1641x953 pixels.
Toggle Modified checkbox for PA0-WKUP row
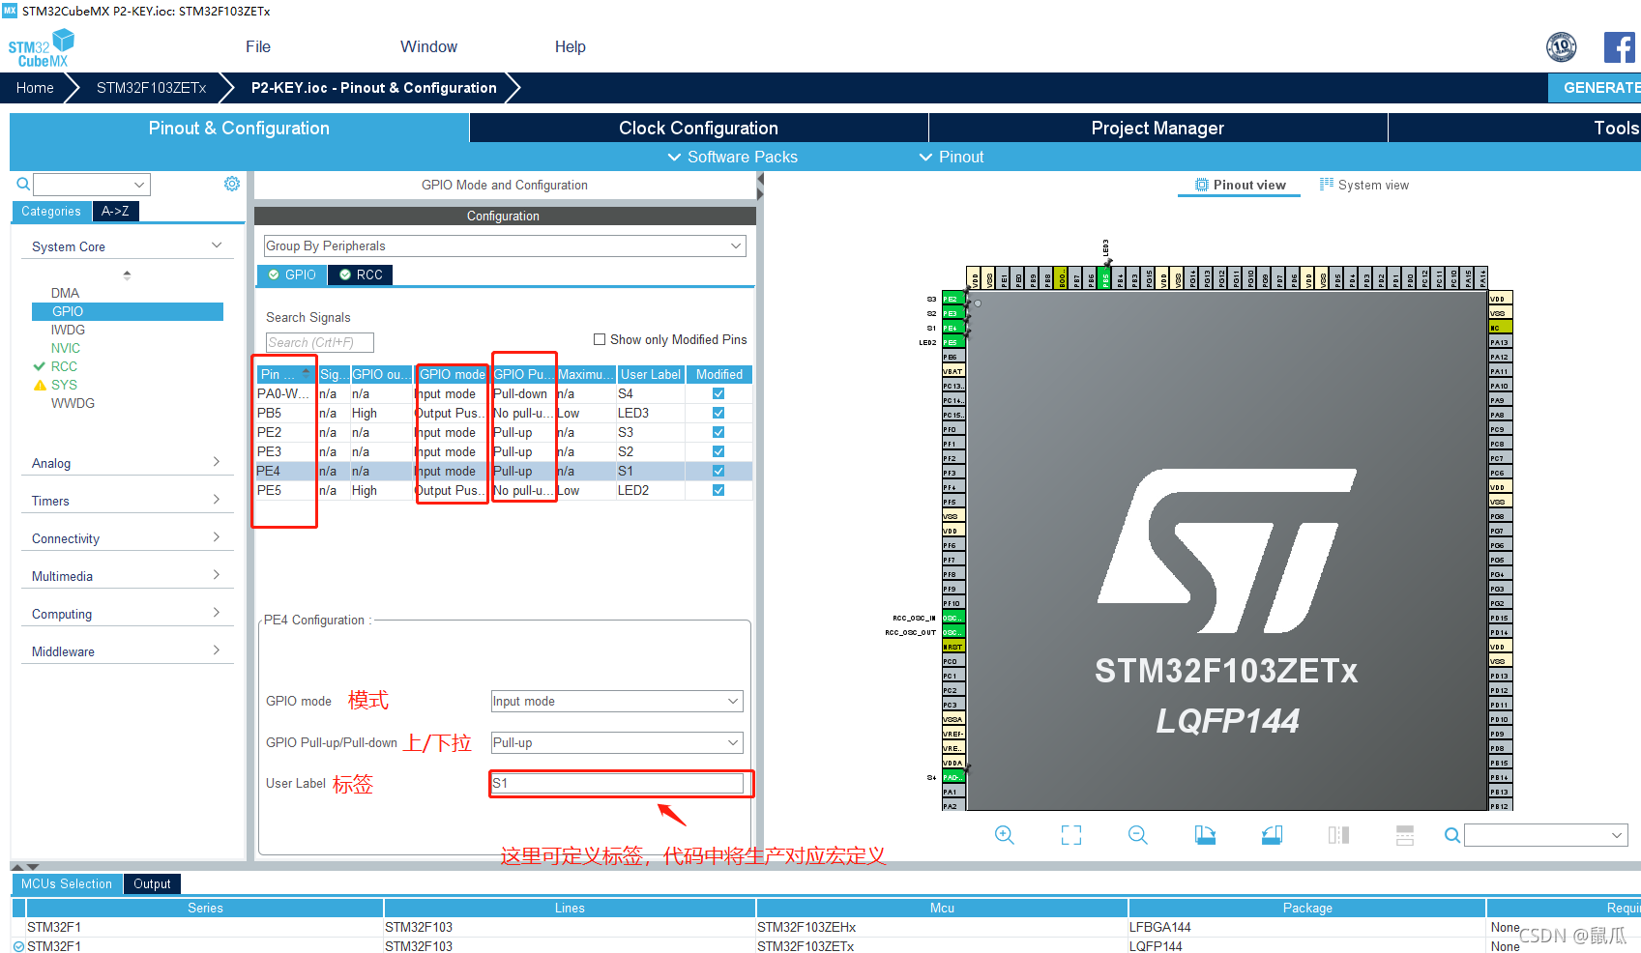[x=718, y=393]
